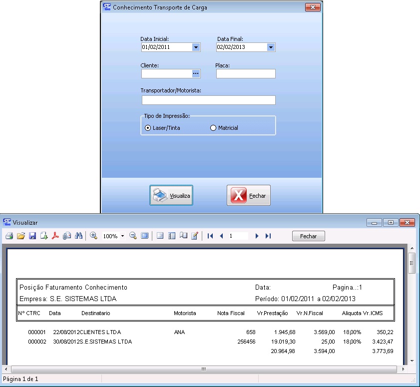Click the Cliente lookup ellipsis button

pyautogui.click(x=196, y=74)
